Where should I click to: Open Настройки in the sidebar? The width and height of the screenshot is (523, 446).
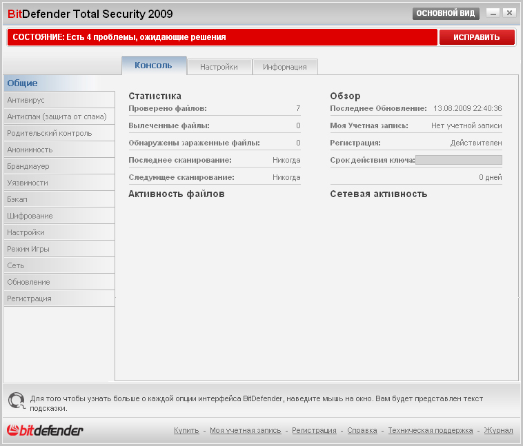[x=59, y=232]
